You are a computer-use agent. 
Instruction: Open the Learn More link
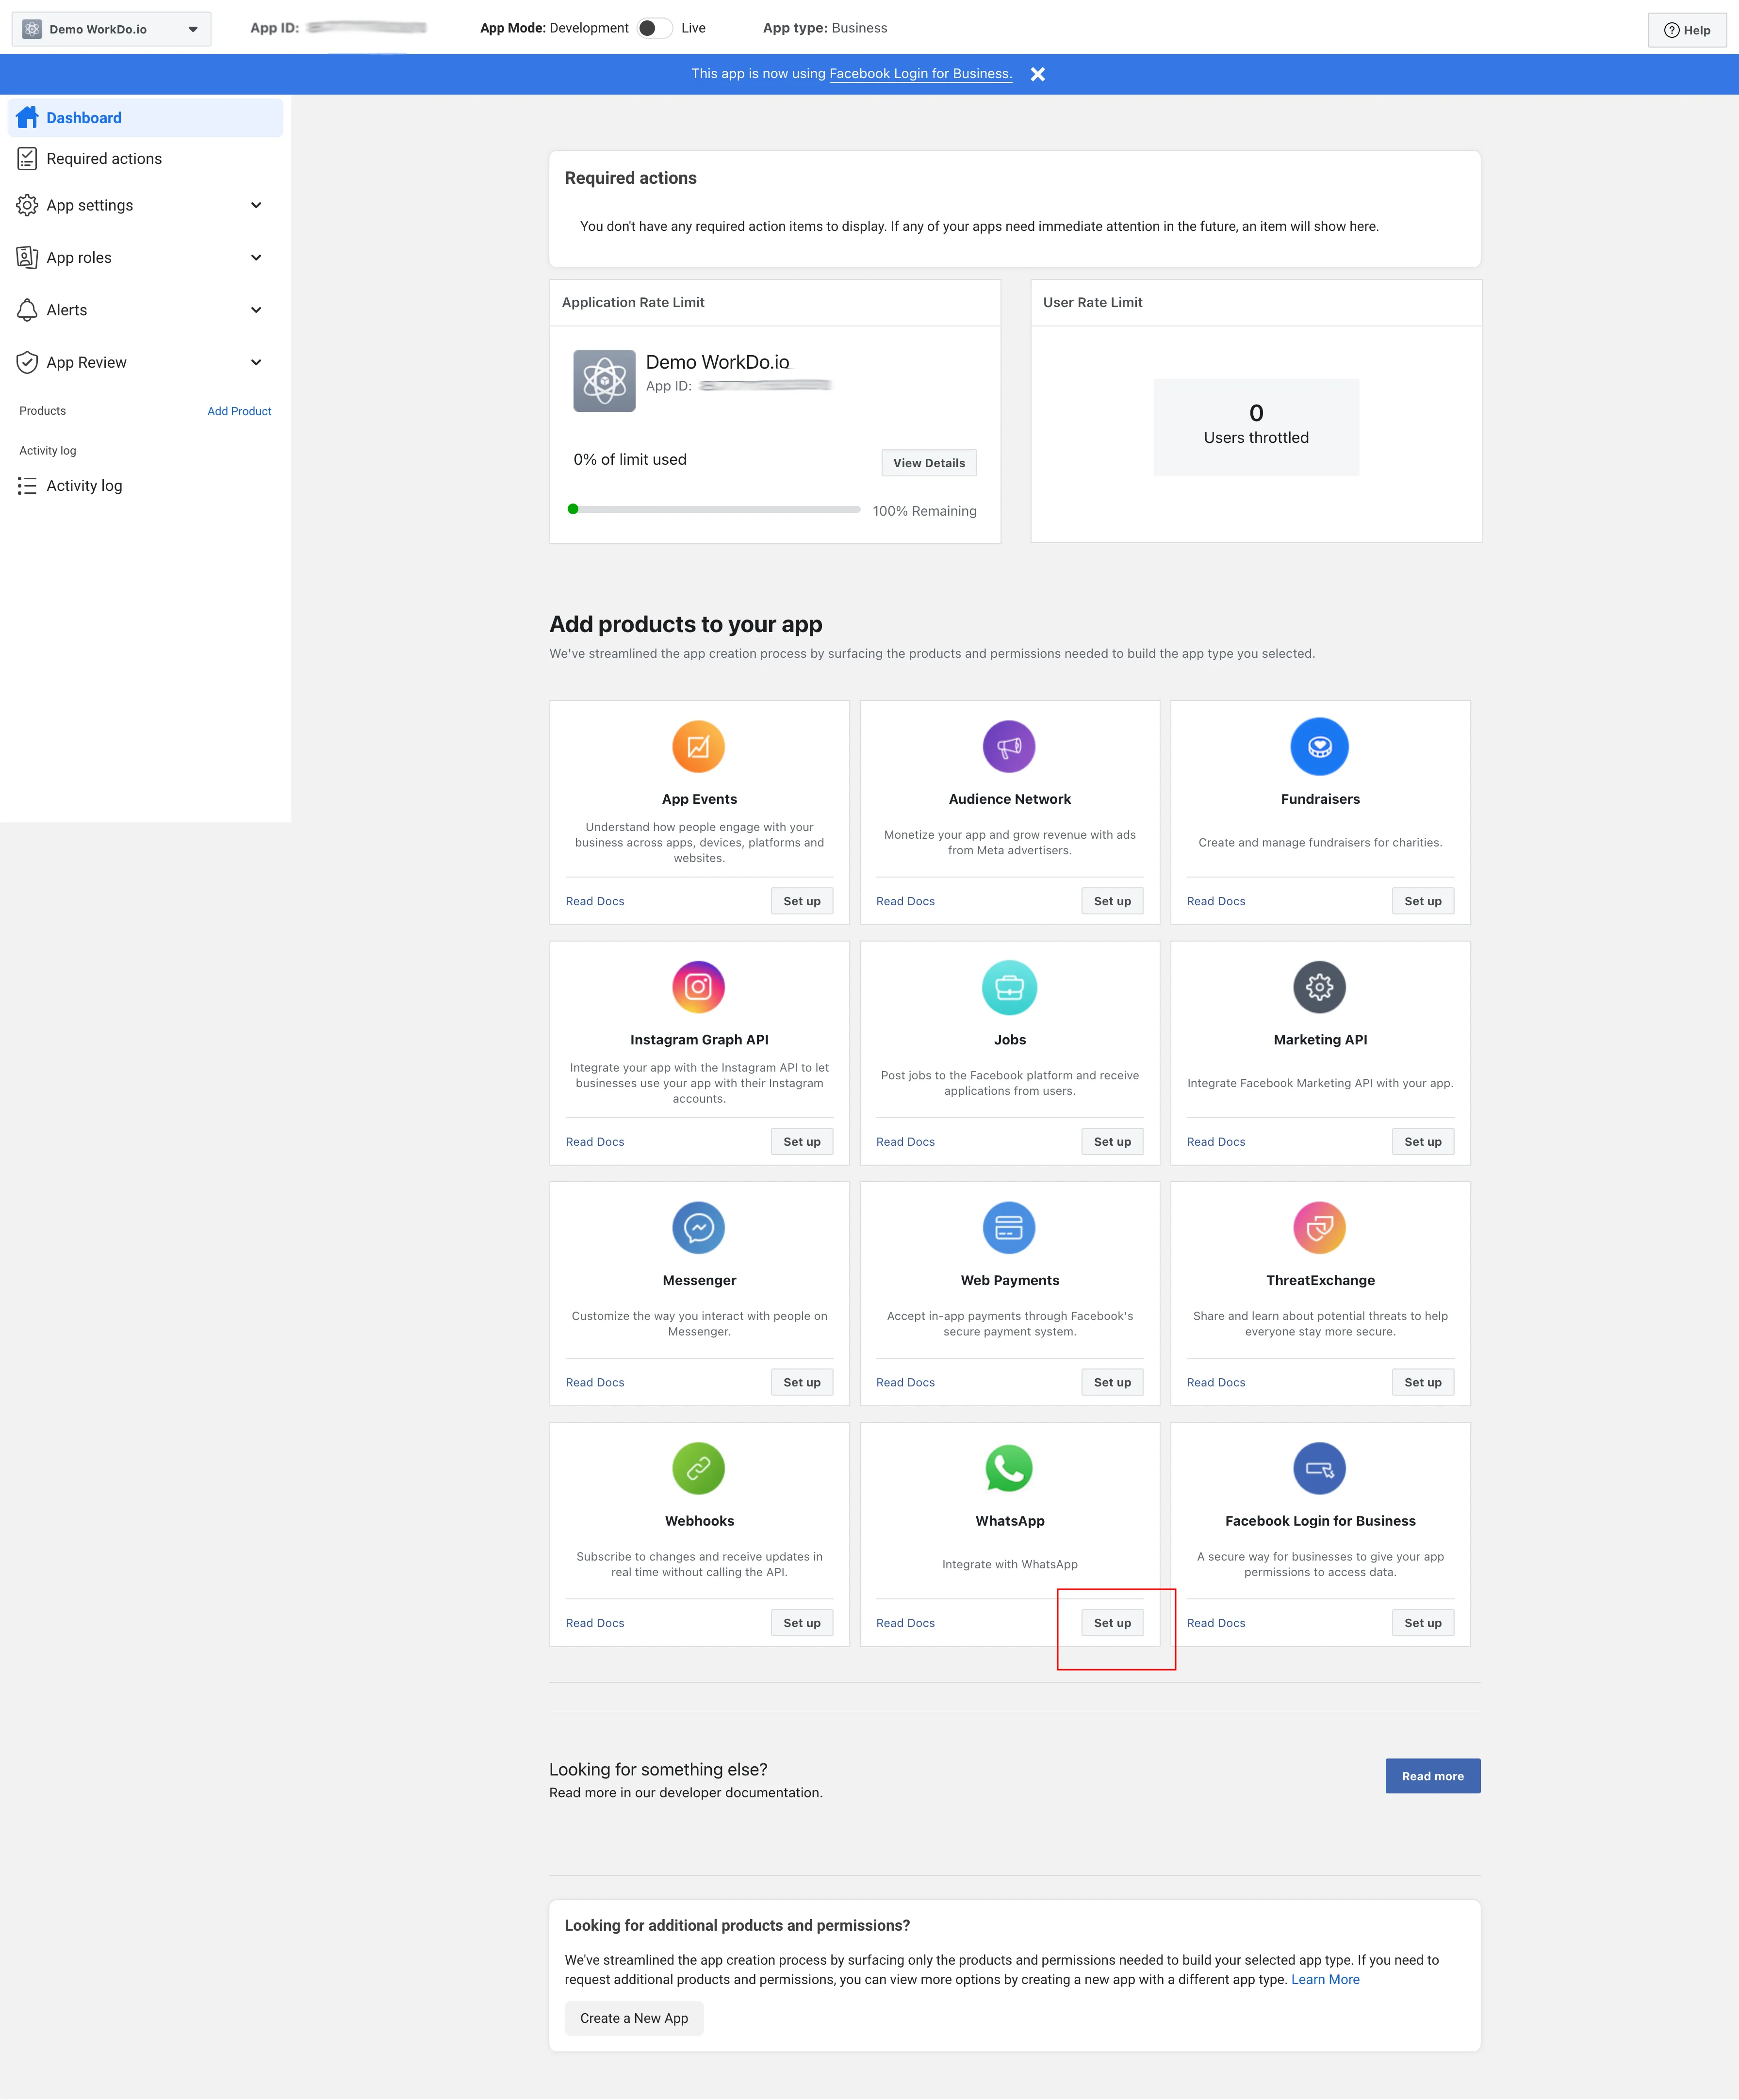1325,1979
